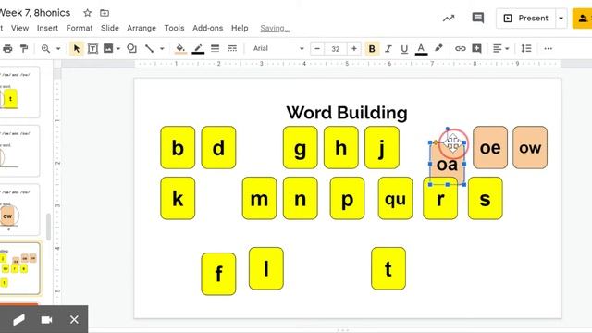Image resolution: width=592 pixels, height=333 pixels.
Task: Click the move to folder icon
Action: pos(105,13)
